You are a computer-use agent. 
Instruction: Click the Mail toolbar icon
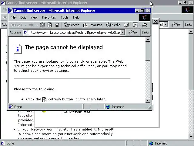[x=135, y=25]
